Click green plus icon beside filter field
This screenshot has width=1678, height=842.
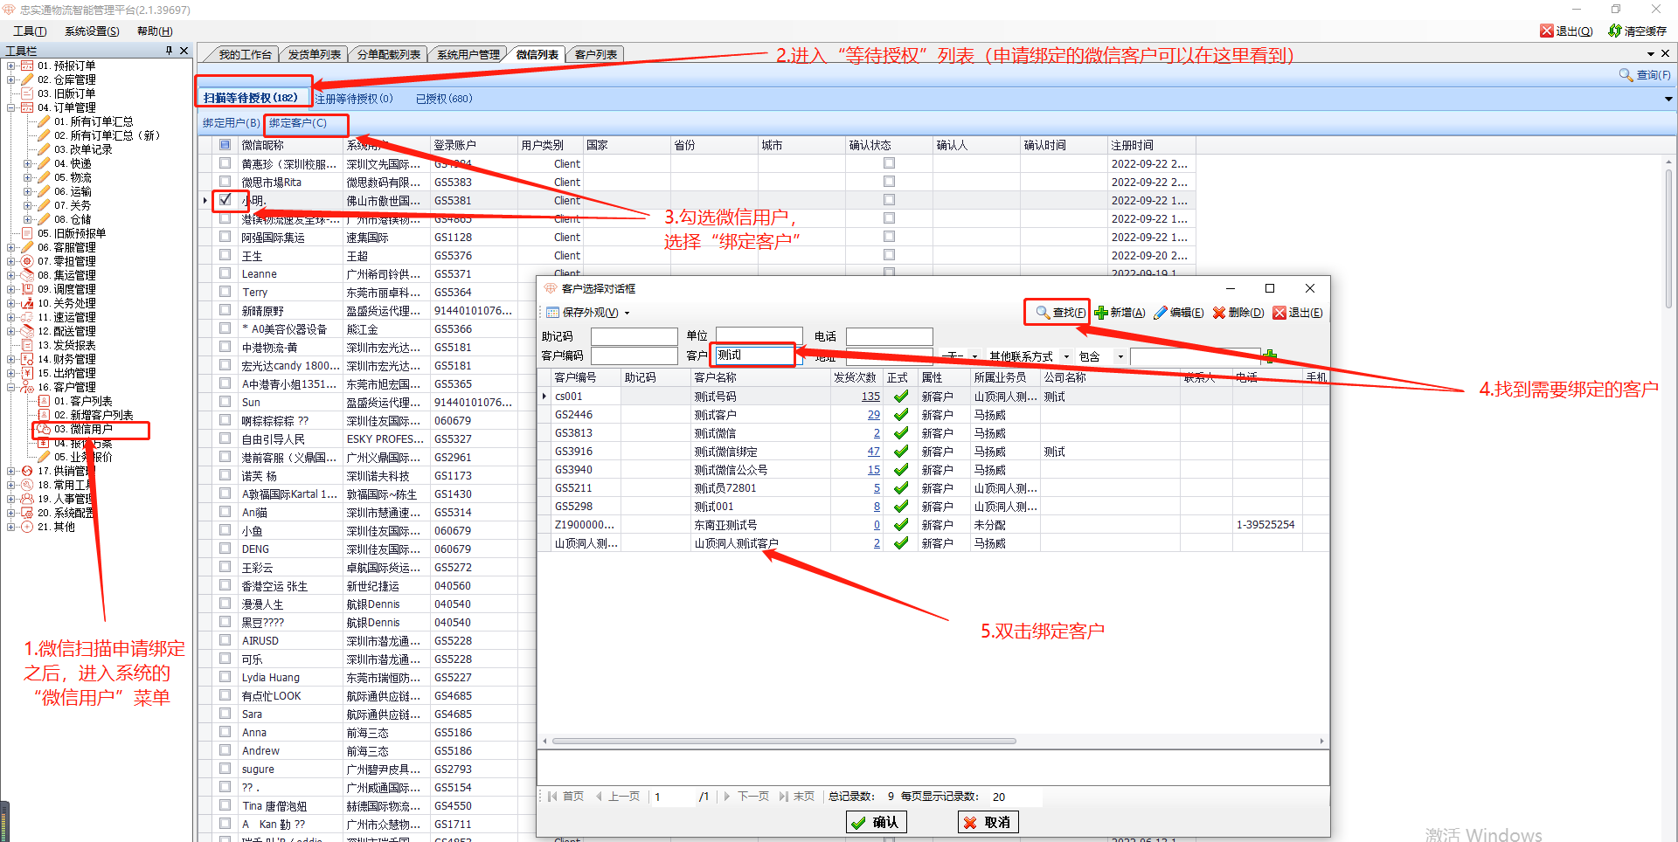click(1270, 355)
